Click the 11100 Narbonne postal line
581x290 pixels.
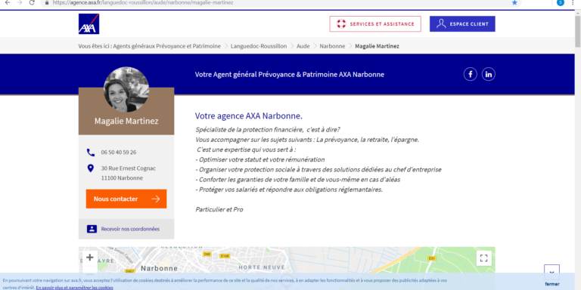(x=122, y=178)
